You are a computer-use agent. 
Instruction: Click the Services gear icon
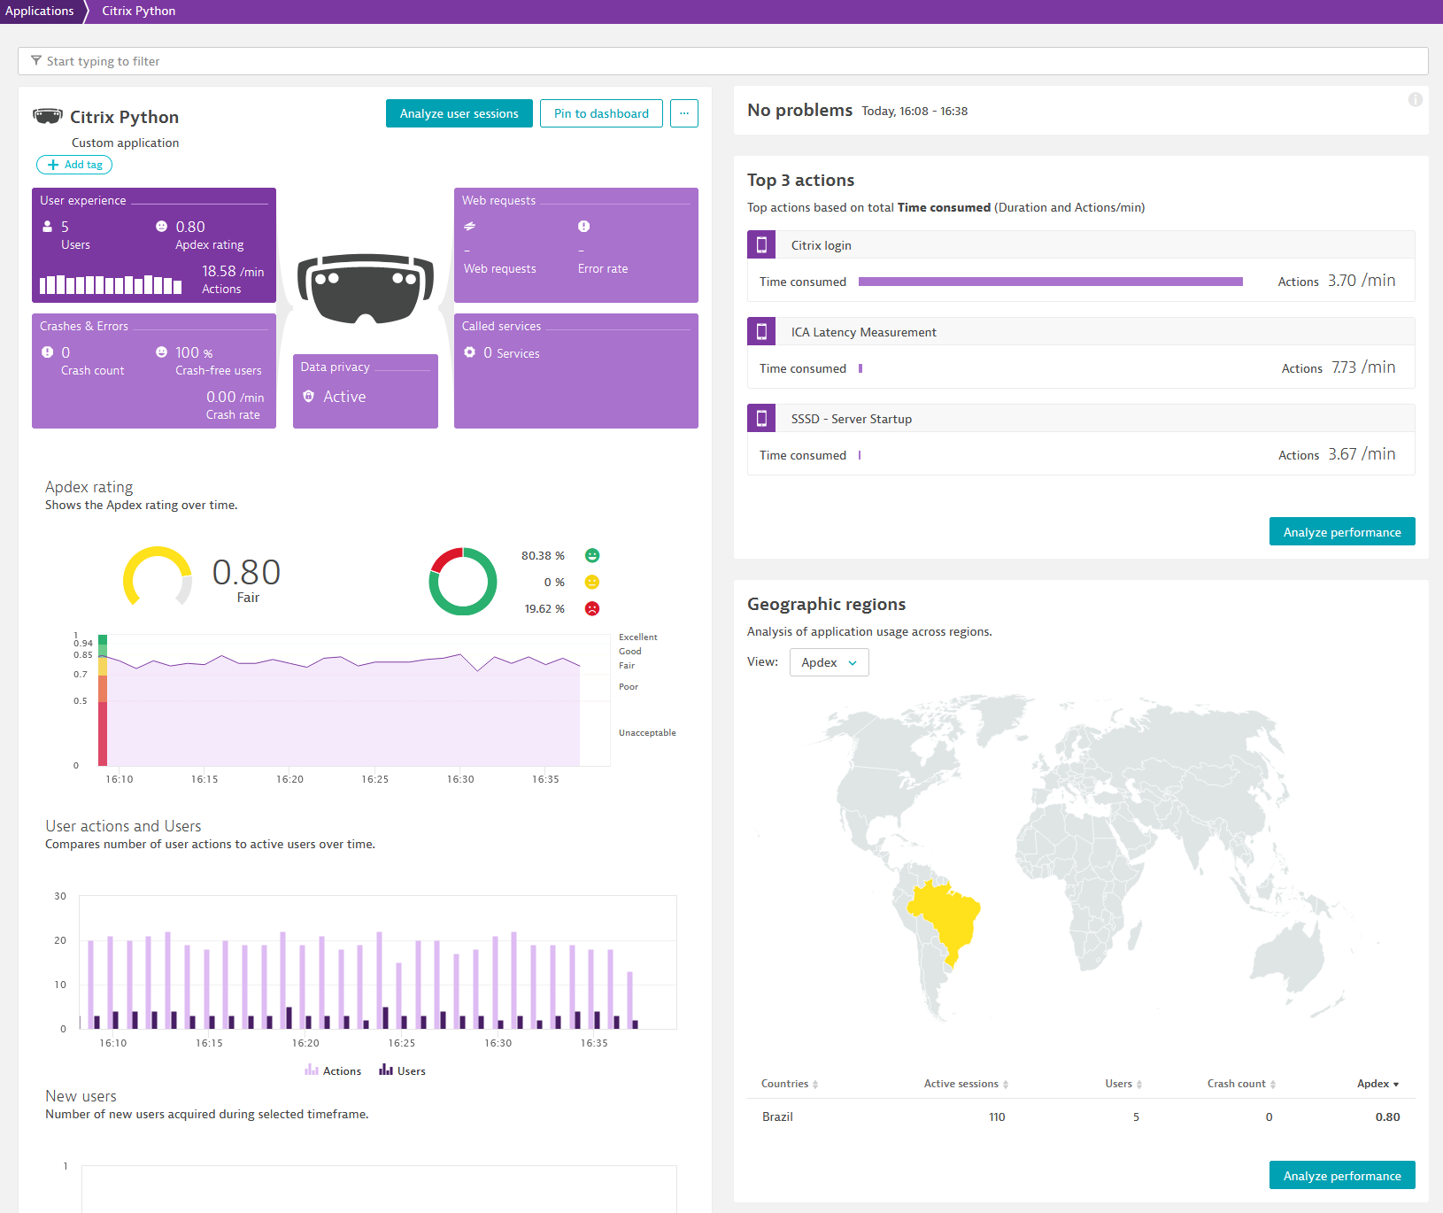(470, 352)
